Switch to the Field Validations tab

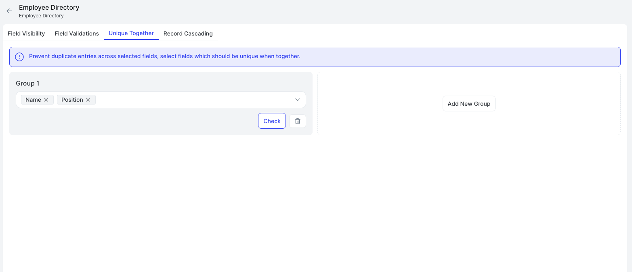pyautogui.click(x=76, y=33)
